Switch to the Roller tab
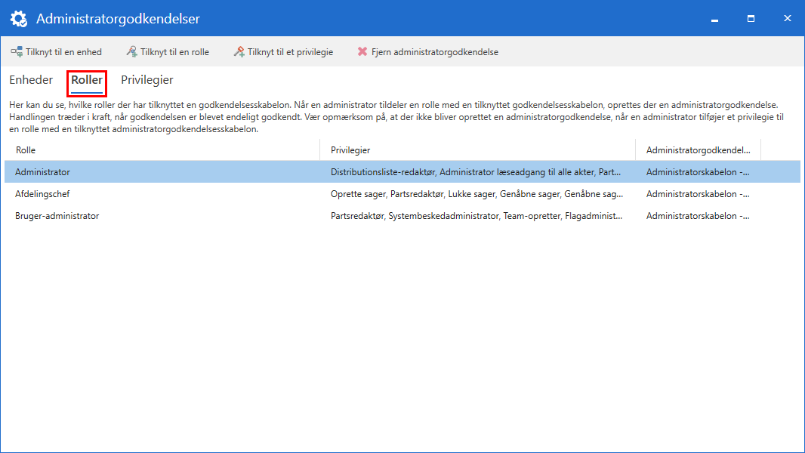Viewport: 805px width, 453px height. tap(87, 80)
